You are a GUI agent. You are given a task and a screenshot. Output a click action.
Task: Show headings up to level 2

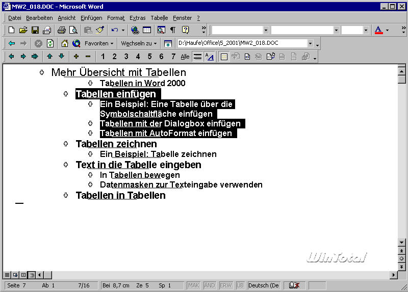(x=114, y=57)
